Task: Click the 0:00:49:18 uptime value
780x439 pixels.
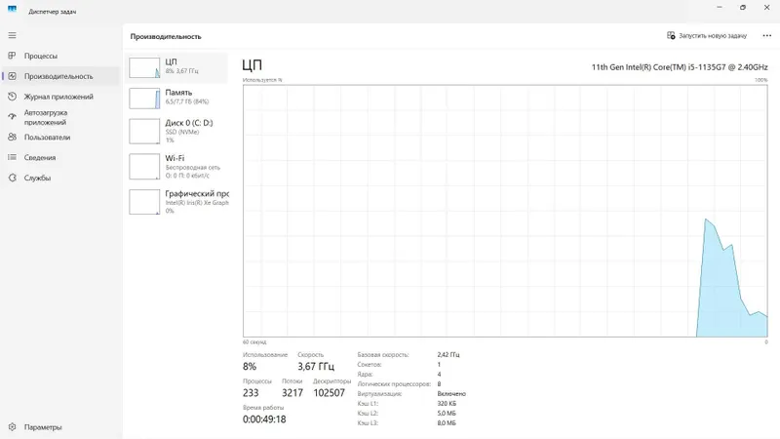Action: click(264, 419)
